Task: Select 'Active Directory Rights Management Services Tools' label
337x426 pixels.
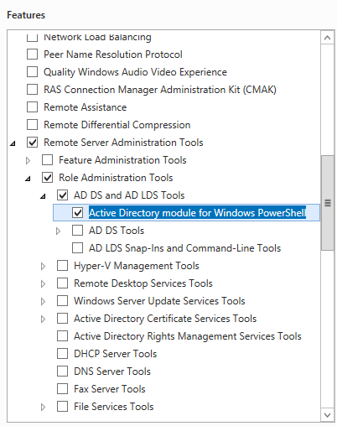Action: 188,336
